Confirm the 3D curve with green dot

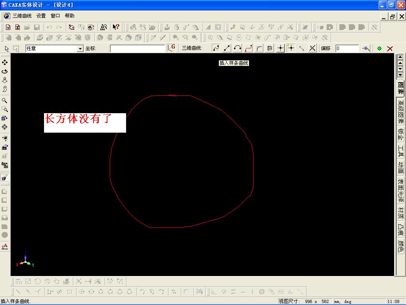coord(379,48)
